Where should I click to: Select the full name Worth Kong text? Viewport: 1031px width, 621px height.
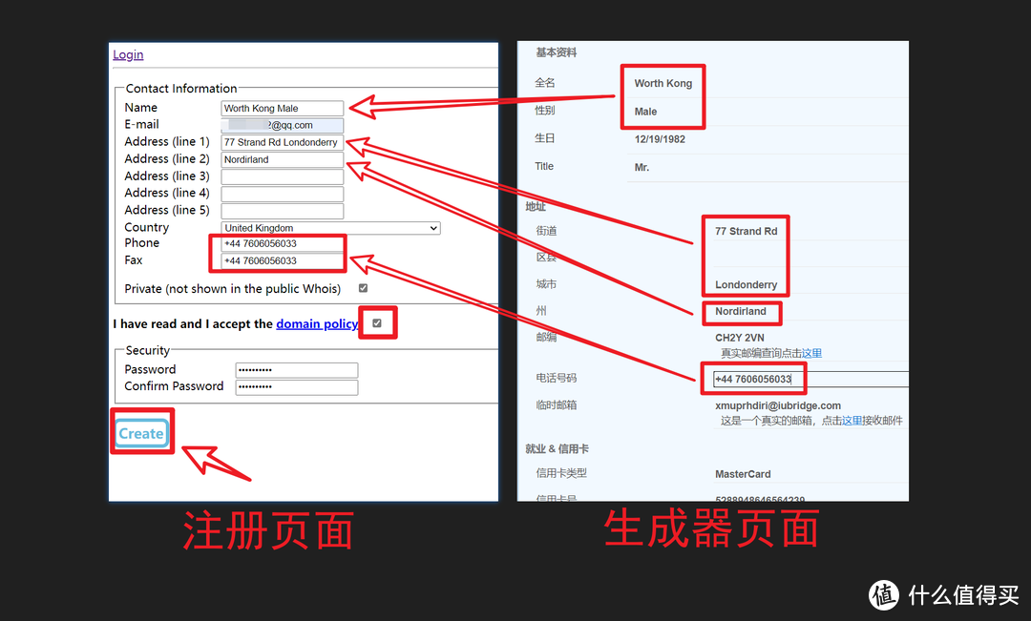(663, 83)
